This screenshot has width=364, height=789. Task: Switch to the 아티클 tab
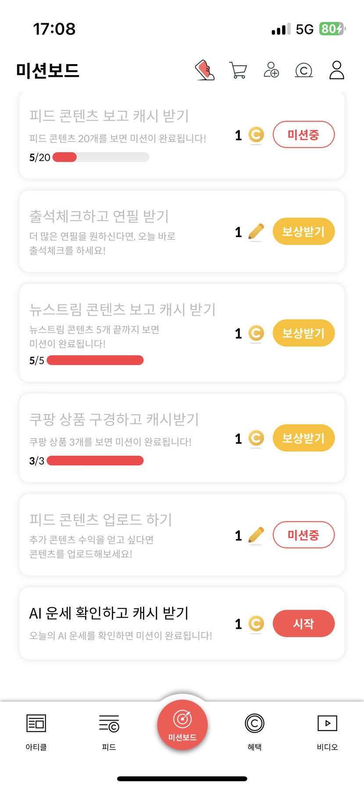[36, 730]
